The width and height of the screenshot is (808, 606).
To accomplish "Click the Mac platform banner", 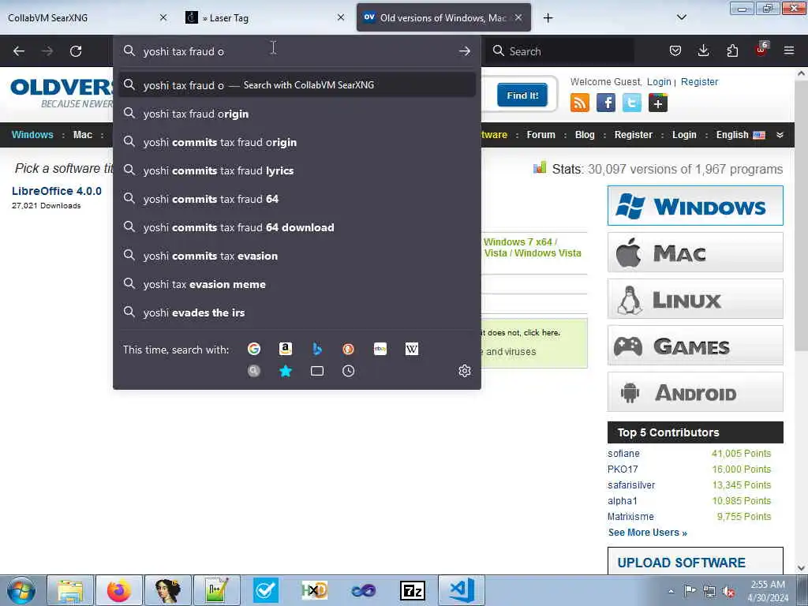I will (695, 252).
